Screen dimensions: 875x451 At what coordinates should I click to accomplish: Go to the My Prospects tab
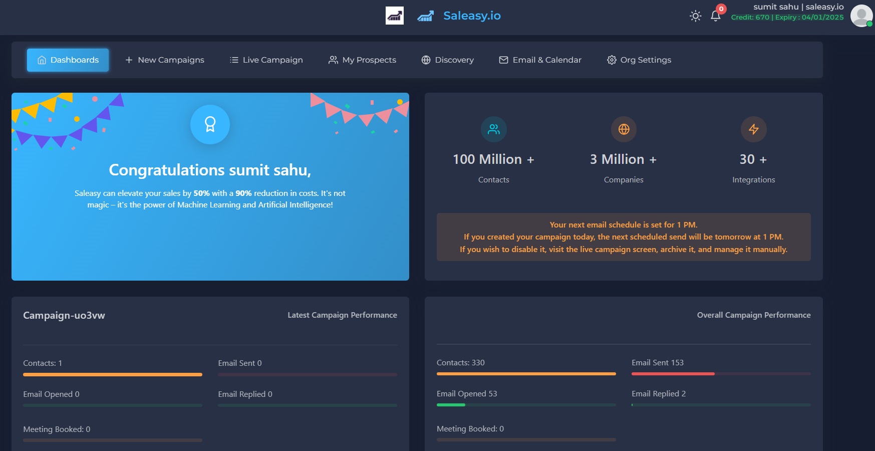click(x=362, y=60)
